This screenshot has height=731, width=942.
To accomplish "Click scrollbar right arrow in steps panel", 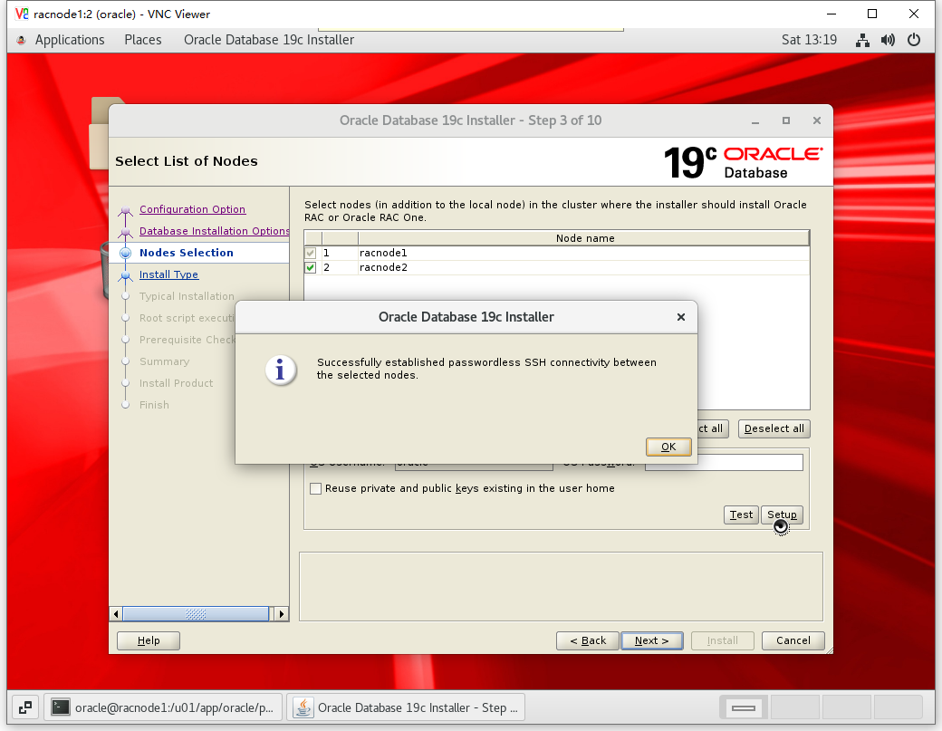I will point(281,614).
